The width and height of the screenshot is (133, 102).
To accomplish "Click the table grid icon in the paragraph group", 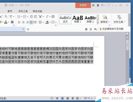I will pyautogui.click(x=53, y=17).
